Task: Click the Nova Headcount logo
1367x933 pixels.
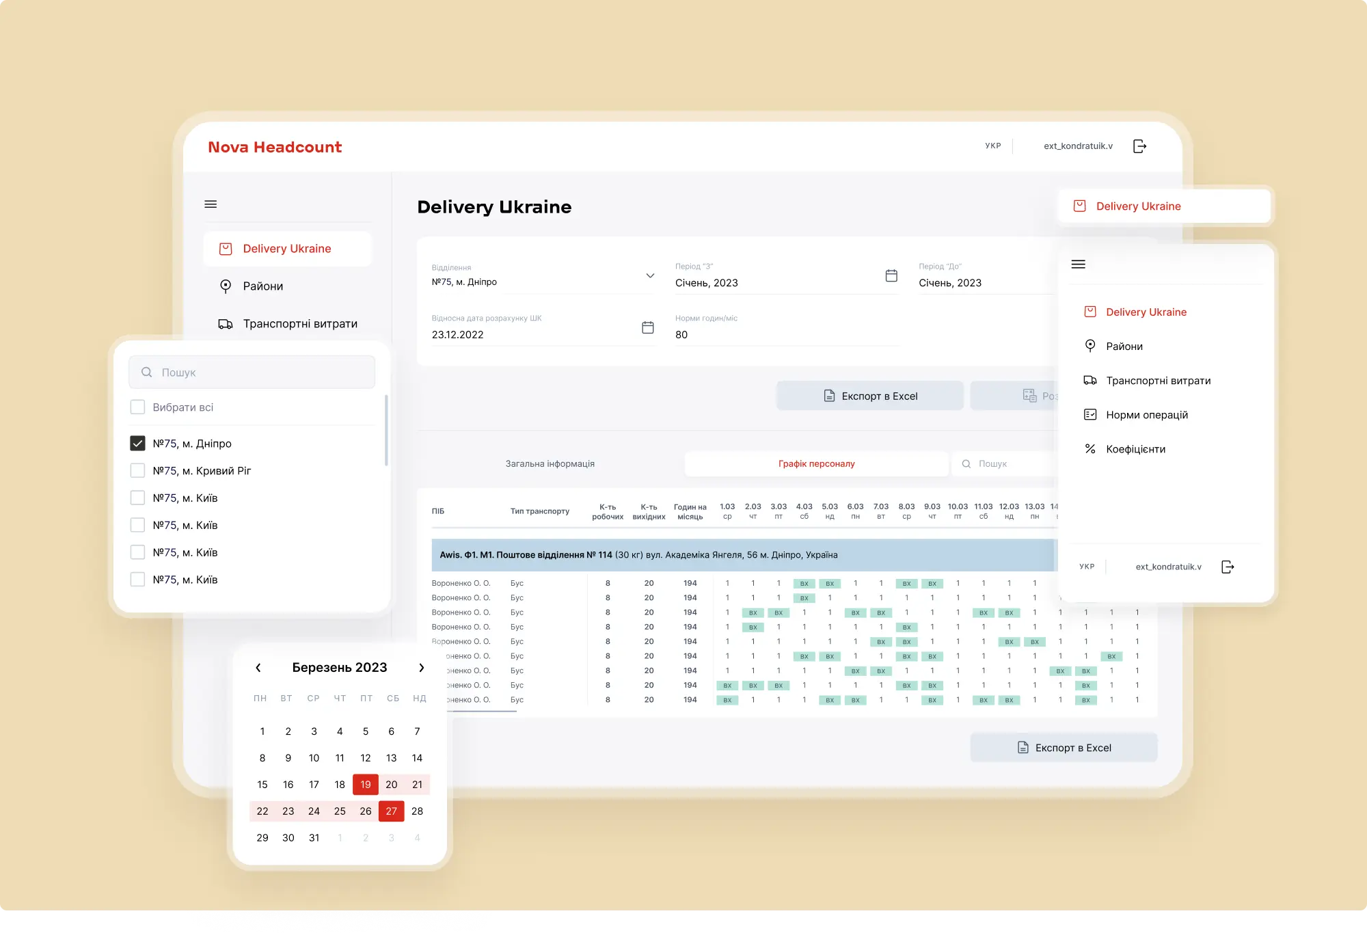Action: click(275, 147)
